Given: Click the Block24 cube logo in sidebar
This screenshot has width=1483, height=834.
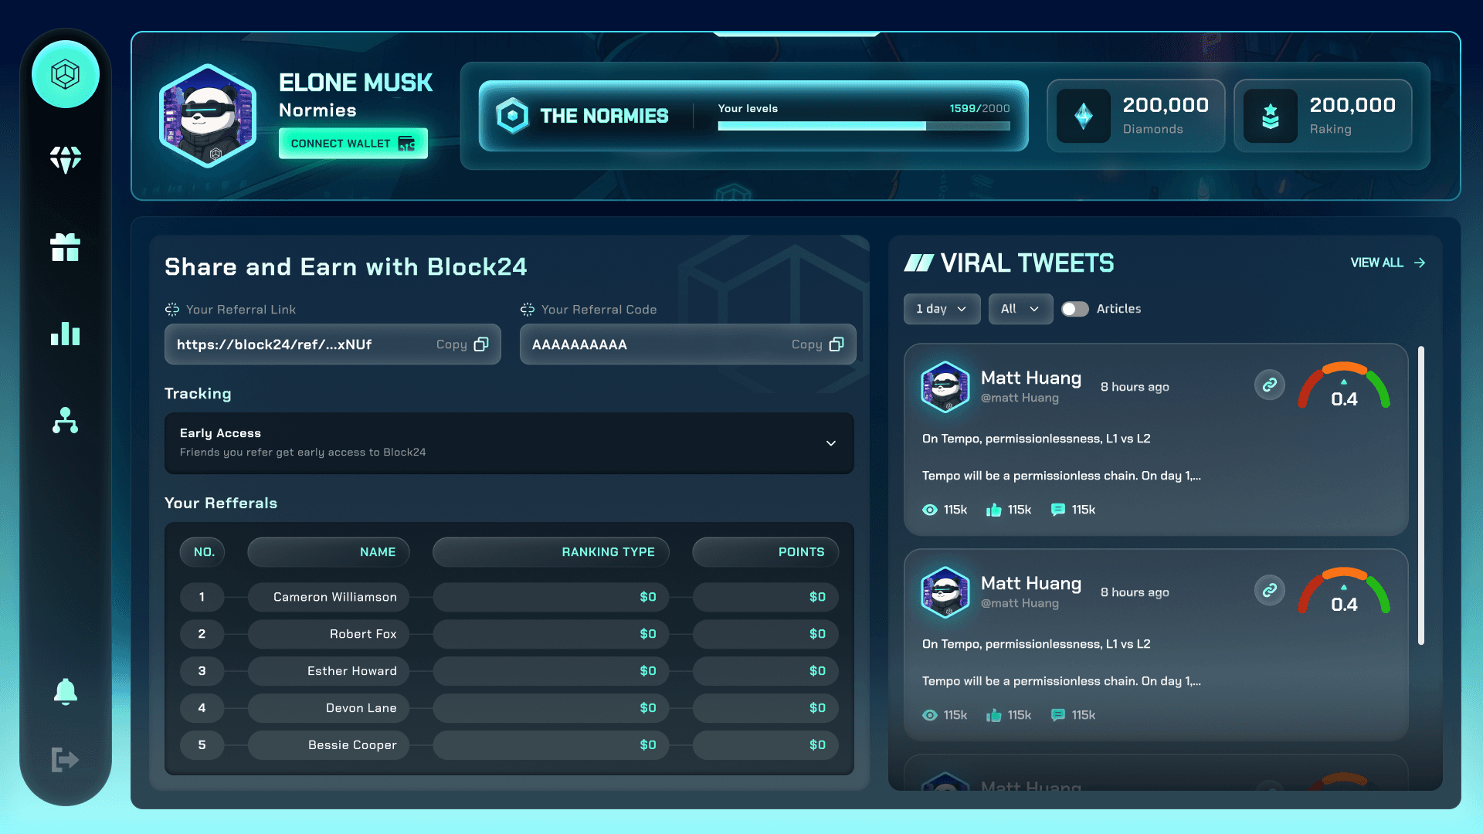Looking at the screenshot, I should click(66, 75).
